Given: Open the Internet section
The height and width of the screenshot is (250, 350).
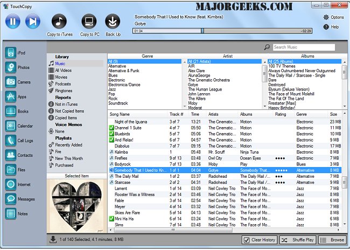Looking at the screenshot, I should (x=10, y=184).
